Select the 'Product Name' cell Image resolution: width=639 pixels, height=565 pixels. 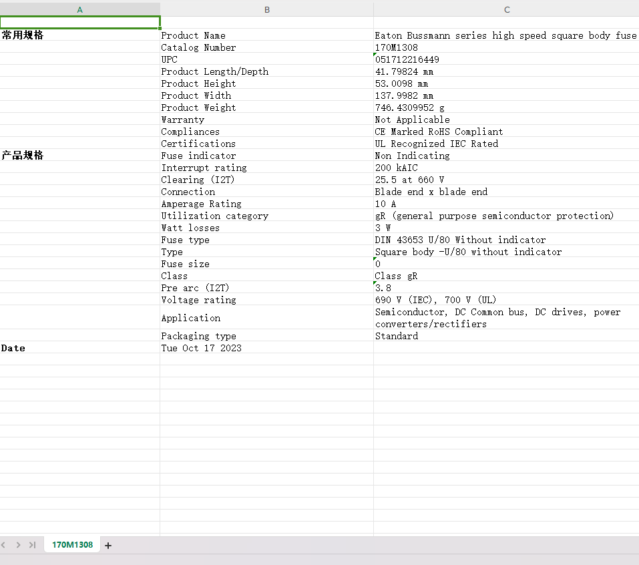click(267, 35)
